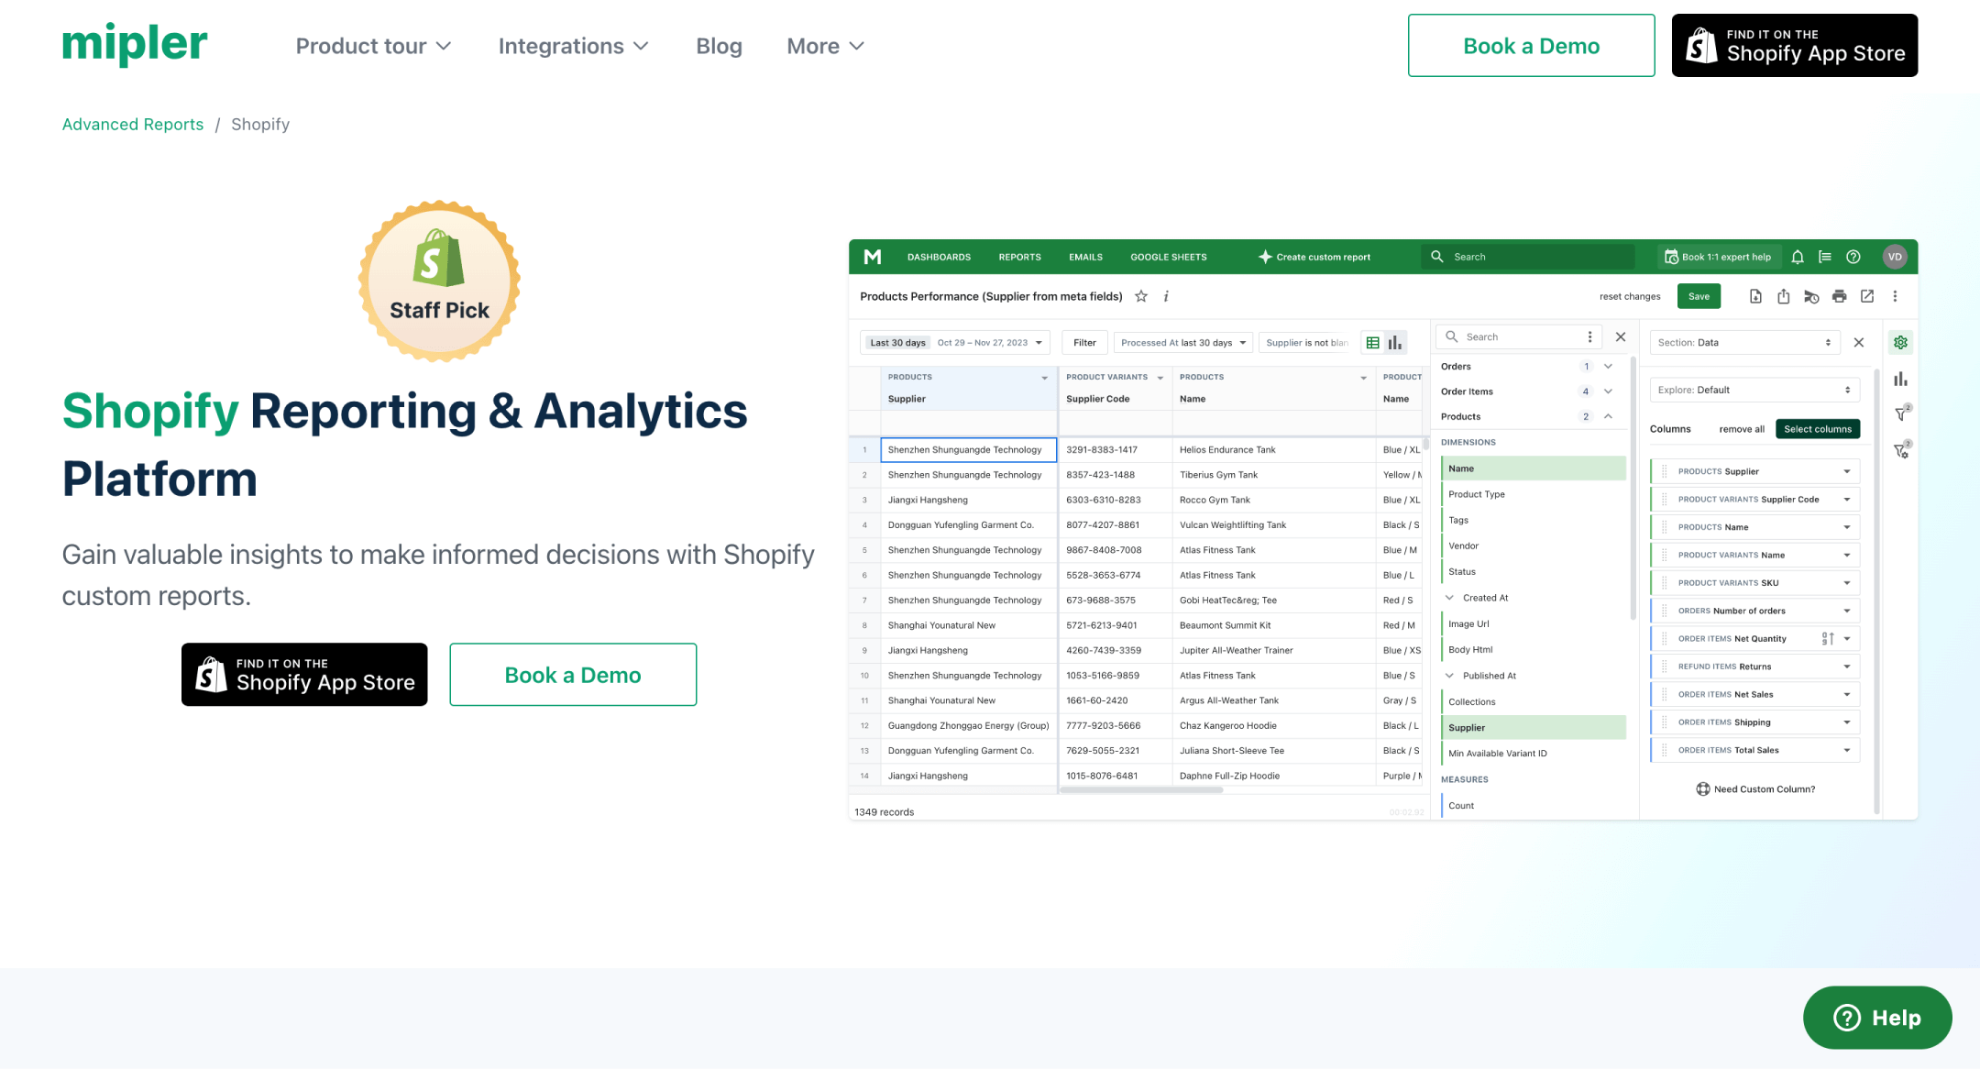Open the green settings gear panel

[1901, 343]
